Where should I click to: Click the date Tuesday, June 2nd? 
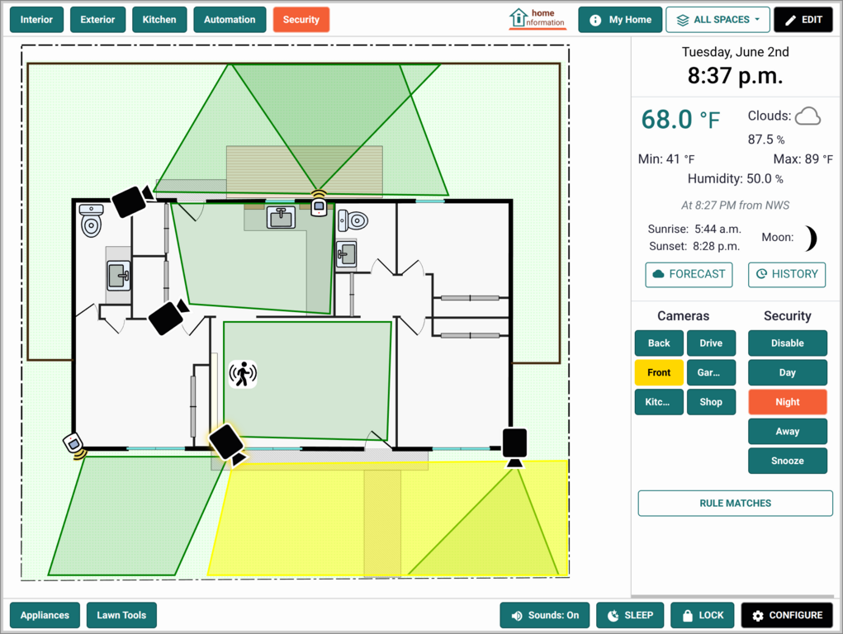click(x=735, y=52)
